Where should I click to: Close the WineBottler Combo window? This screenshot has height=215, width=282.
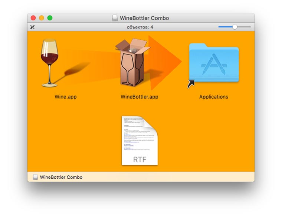click(x=33, y=18)
